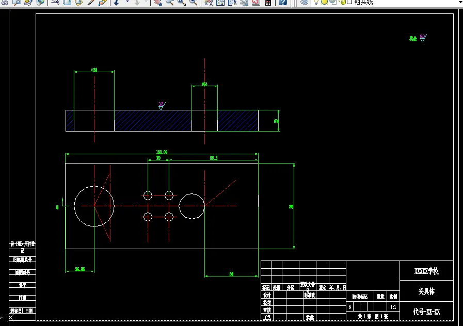Open the Layer Properties Manager icon
Viewport: 463px width, 326px height.
[304, 3]
